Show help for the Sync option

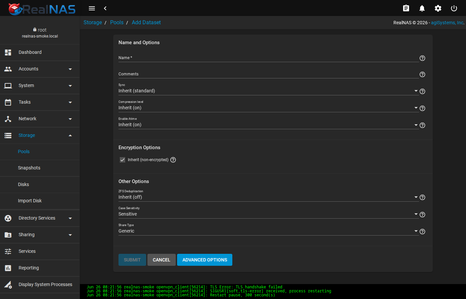(422, 91)
